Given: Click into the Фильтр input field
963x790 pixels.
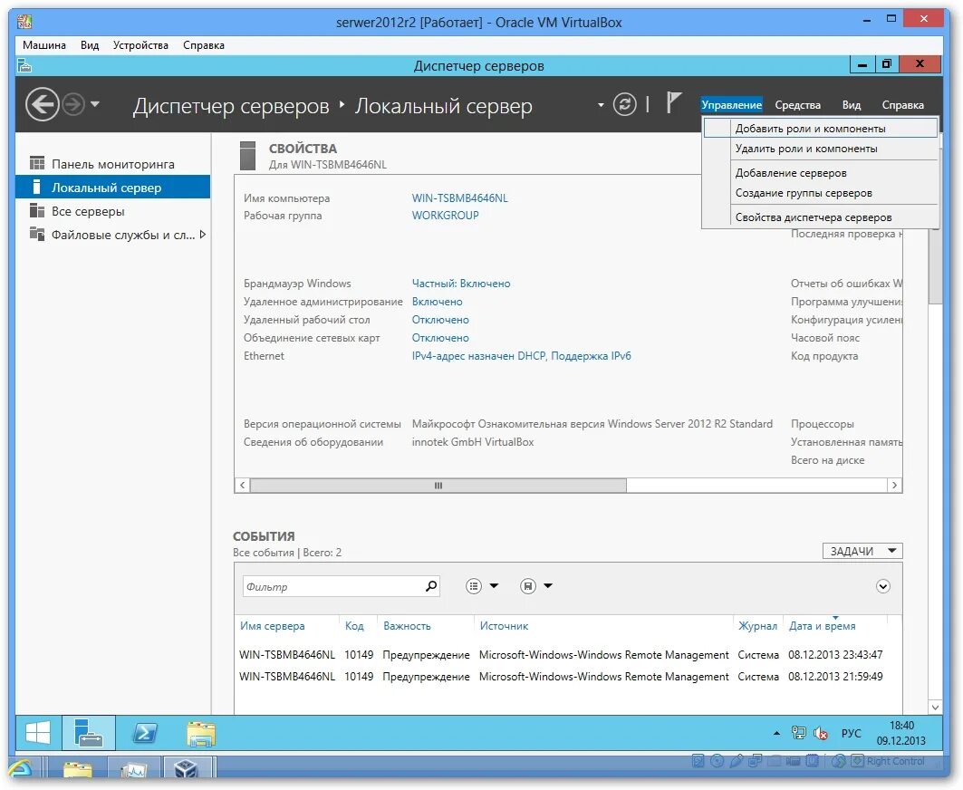Looking at the screenshot, I should (334, 587).
